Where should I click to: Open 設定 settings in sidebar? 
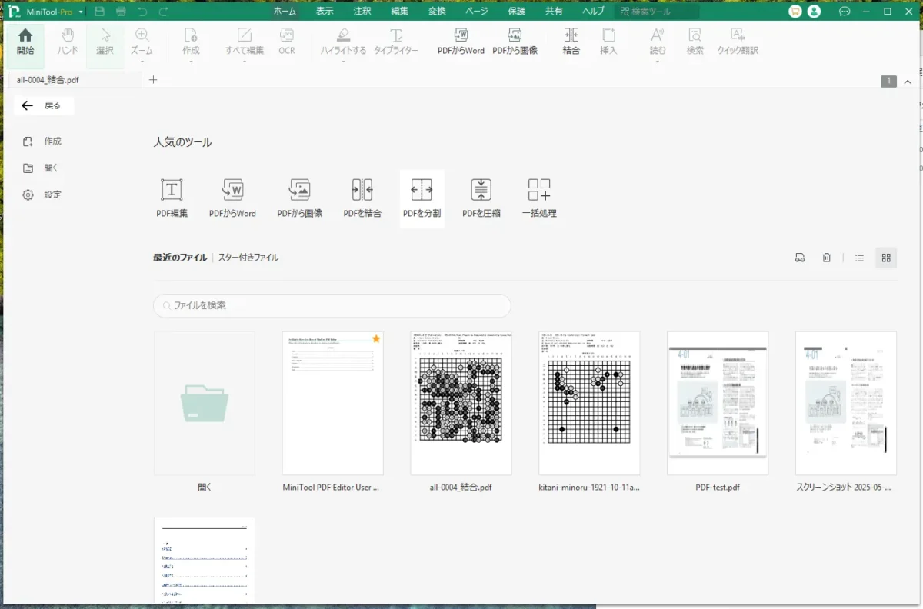(43, 195)
